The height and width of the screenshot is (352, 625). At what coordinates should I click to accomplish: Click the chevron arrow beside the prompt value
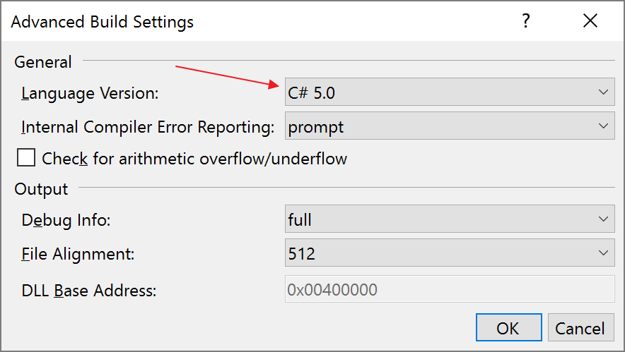click(603, 127)
